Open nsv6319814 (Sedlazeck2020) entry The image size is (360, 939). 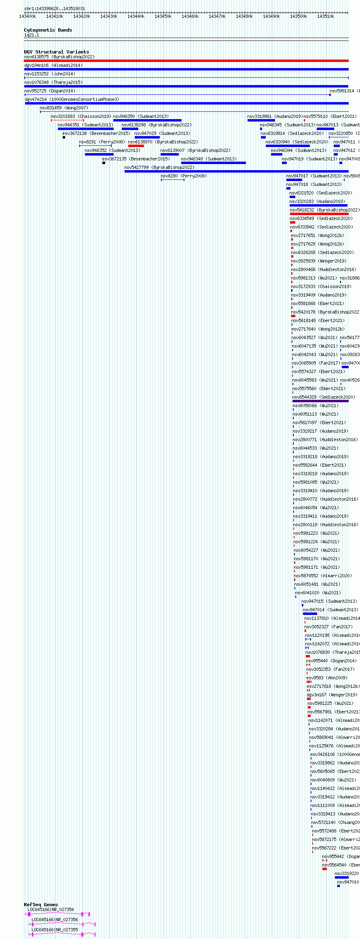(292, 133)
